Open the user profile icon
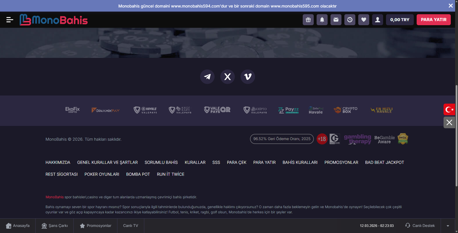Screen dimensions: 458x233 point(378,20)
